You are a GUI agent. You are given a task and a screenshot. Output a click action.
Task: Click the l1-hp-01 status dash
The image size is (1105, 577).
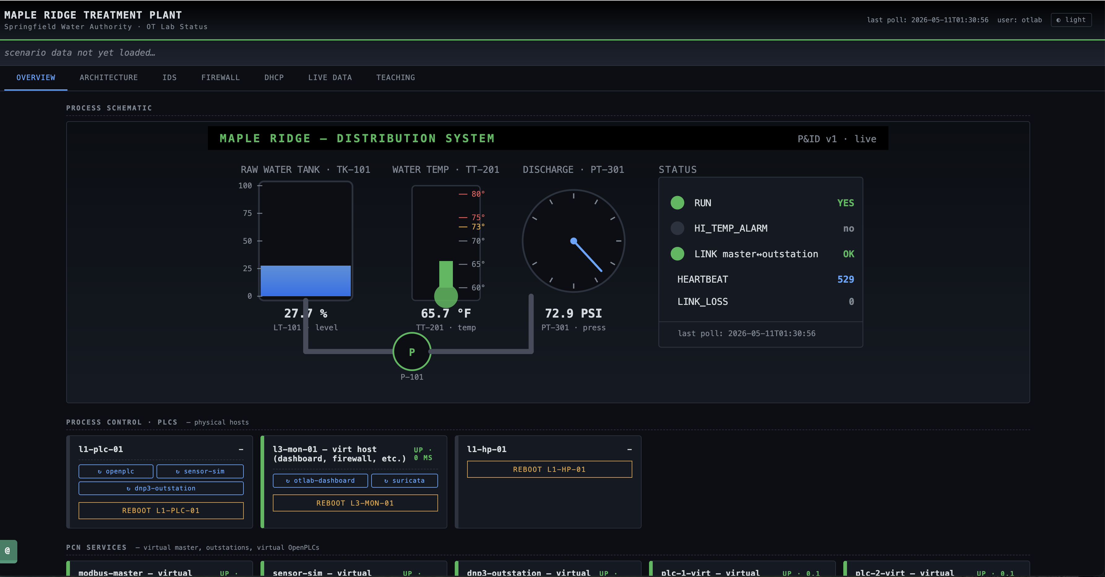pos(629,449)
